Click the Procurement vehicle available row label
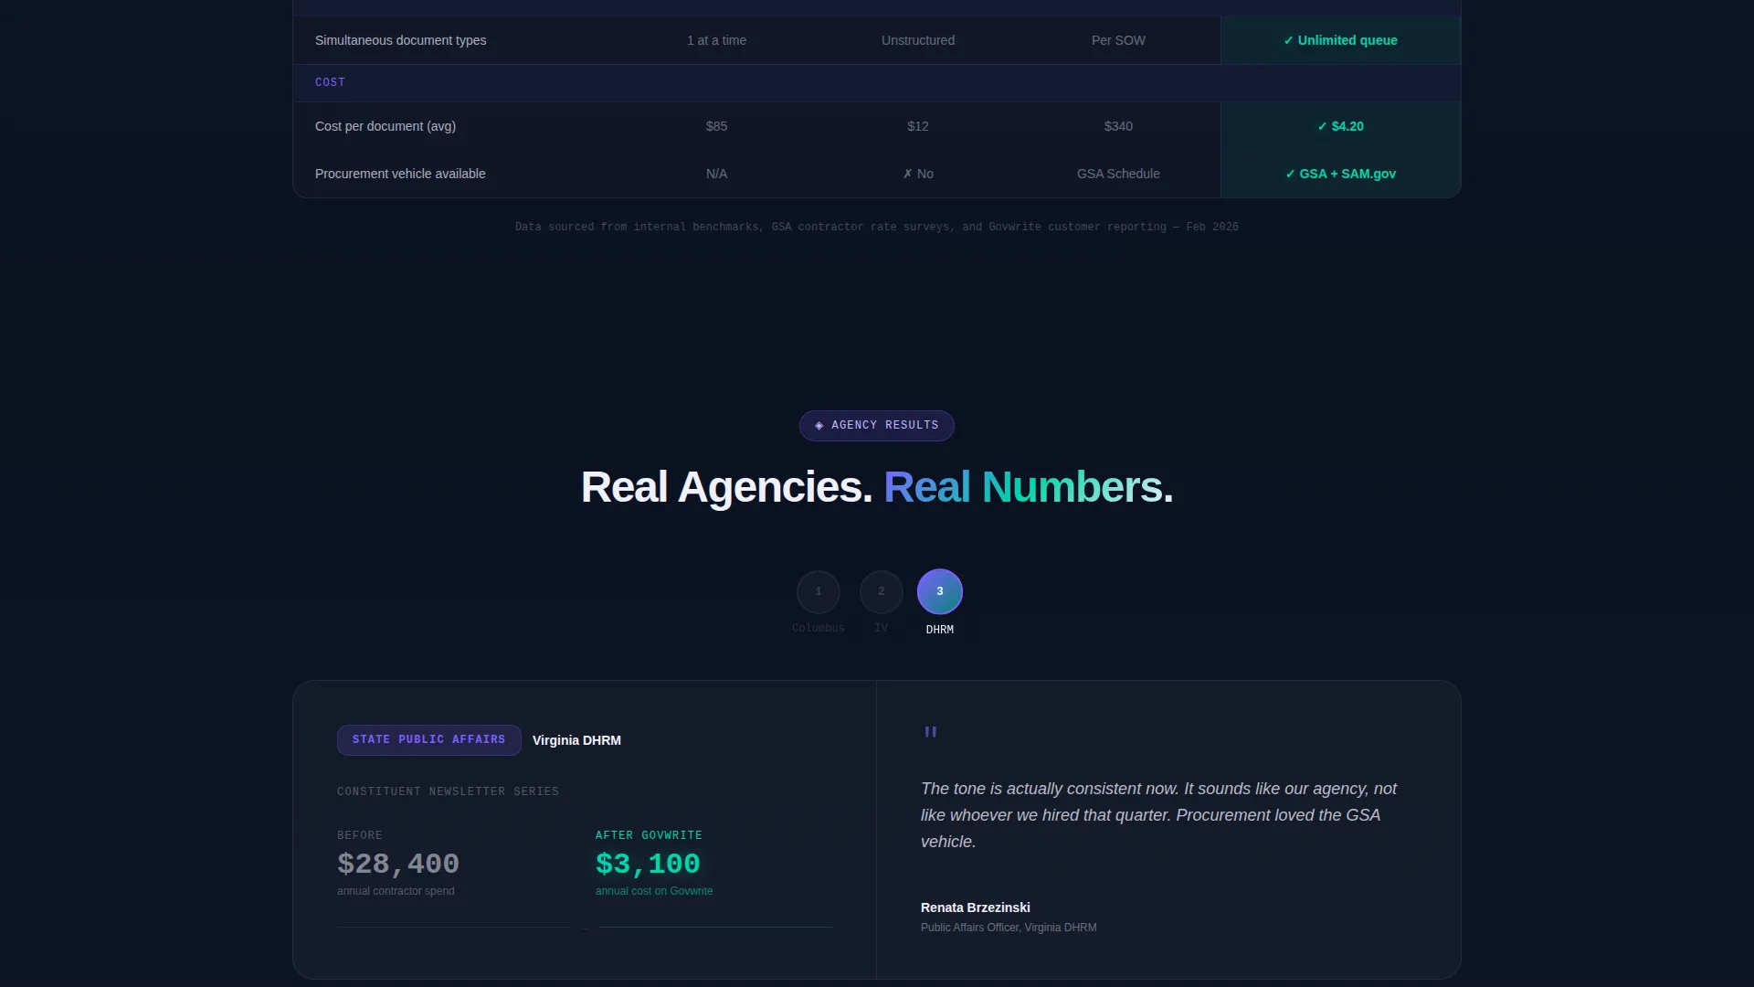 [400, 174]
